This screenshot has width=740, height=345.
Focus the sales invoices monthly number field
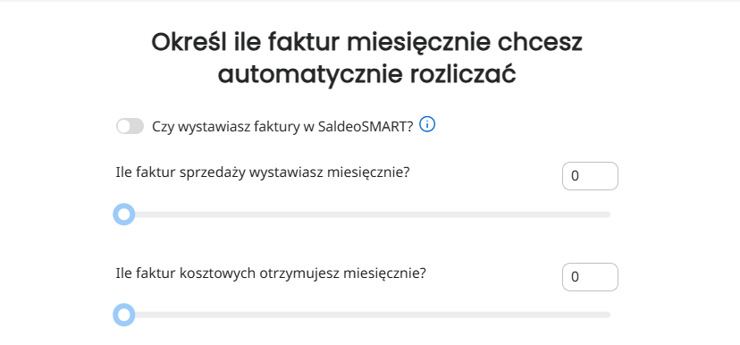coord(590,176)
